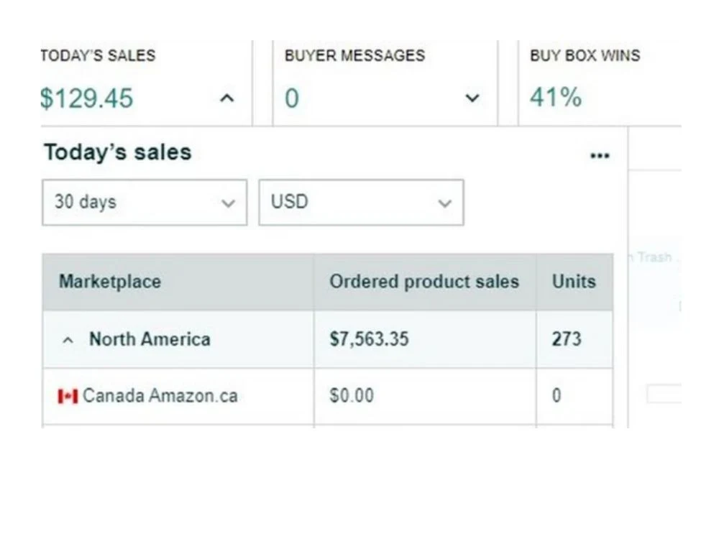Select the Canada Amazon.ca marketplace row
This screenshot has width=719, height=539.
point(327,397)
